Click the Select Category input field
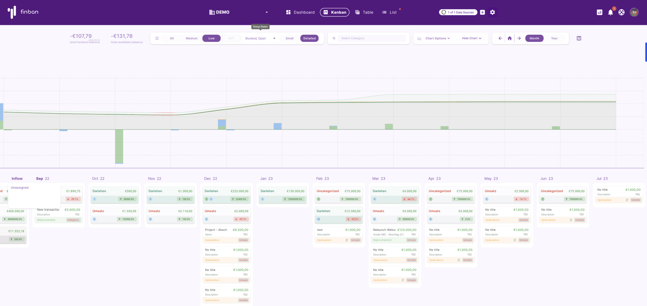Viewport: 647px width, 306px height. 373,38
